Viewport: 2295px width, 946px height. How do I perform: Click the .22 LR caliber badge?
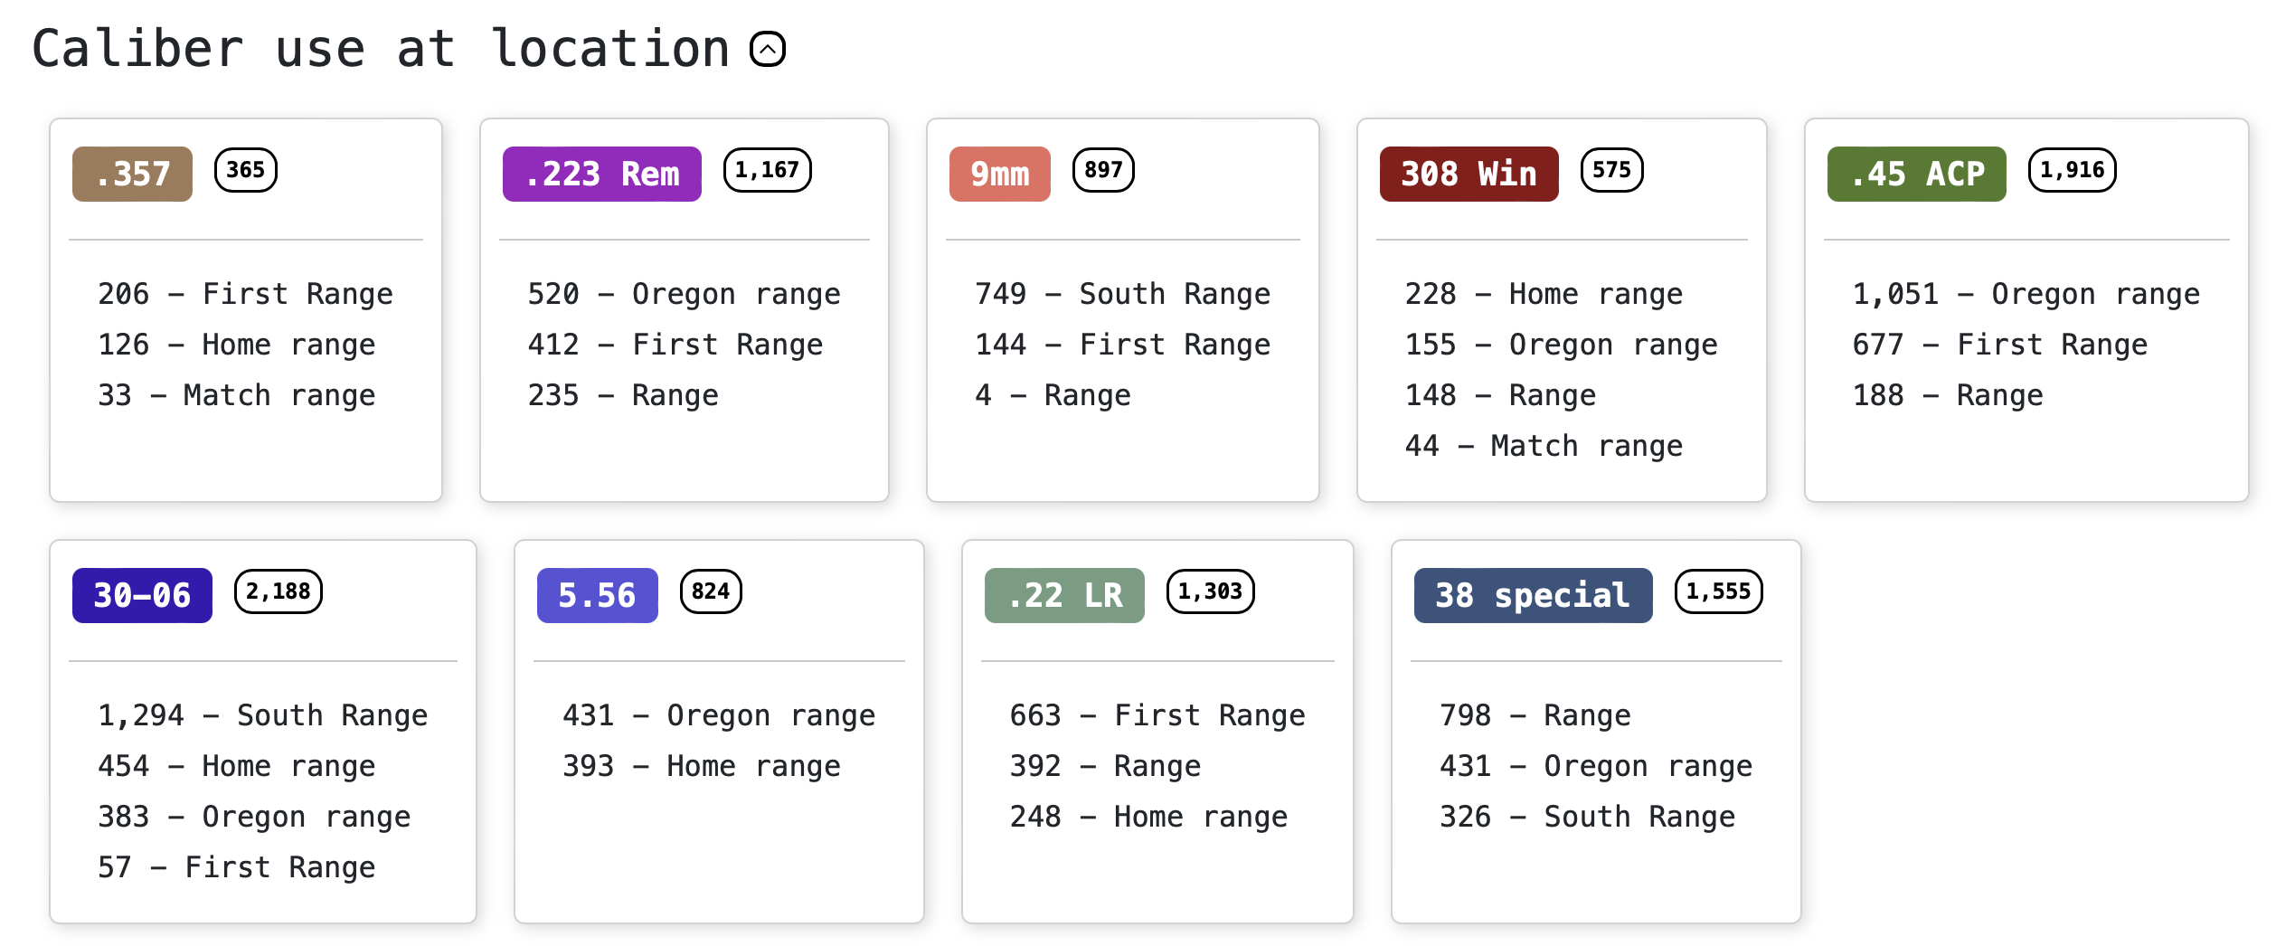(1064, 595)
